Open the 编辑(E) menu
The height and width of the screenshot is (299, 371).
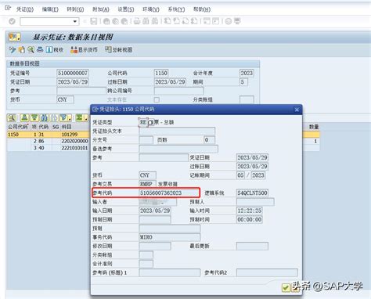coord(50,9)
